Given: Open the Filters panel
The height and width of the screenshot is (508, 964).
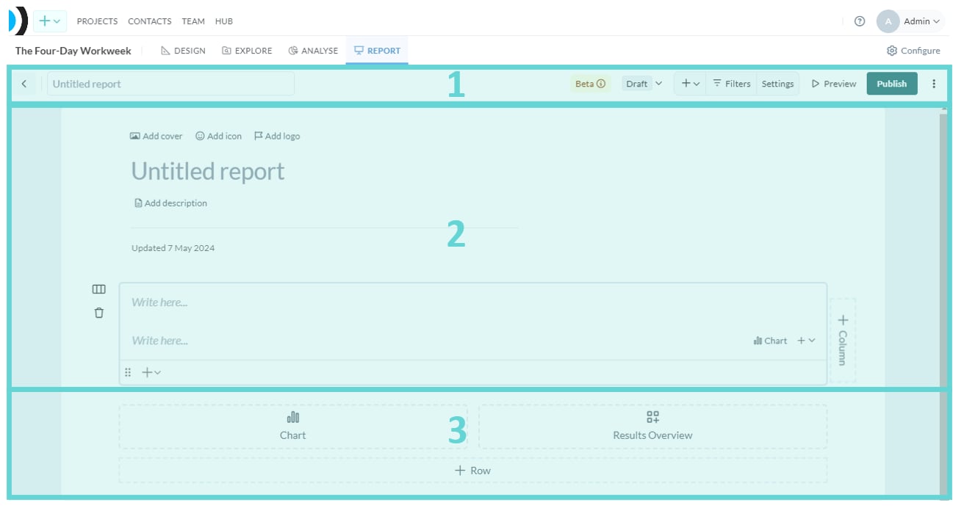Looking at the screenshot, I should (x=732, y=84).
